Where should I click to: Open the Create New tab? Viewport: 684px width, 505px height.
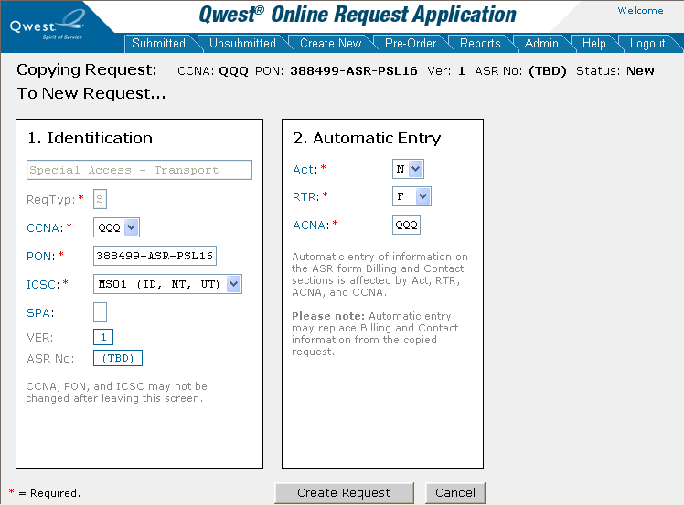tap(330, 43)
